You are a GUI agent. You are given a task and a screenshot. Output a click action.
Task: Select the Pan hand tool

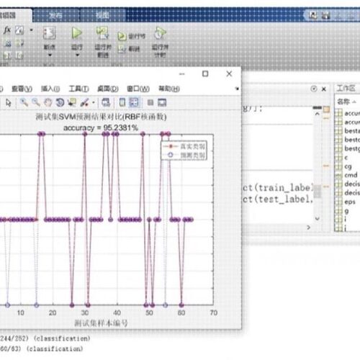coord(48,103)
